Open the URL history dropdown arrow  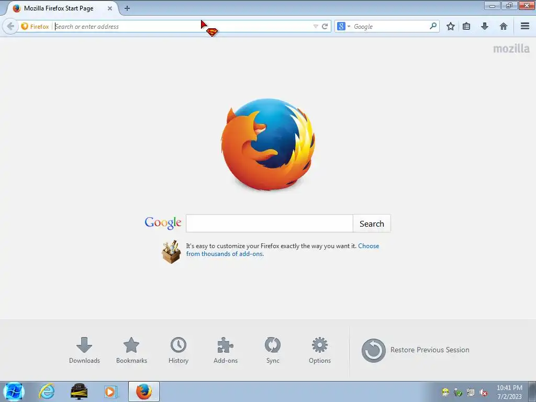coord(316,26)
